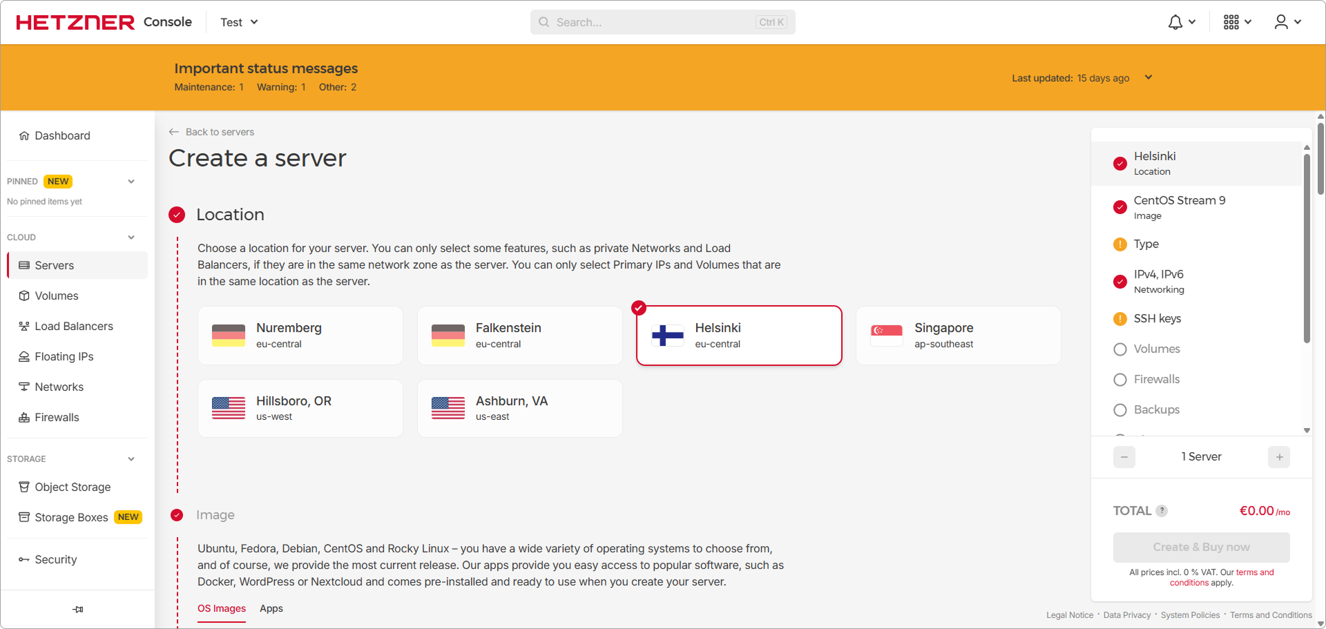
Task: Click the Dashboard home icon
Action: tap(24, 135)
